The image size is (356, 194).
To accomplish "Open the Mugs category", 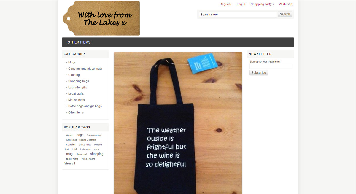I will click(x=72, y=63).
